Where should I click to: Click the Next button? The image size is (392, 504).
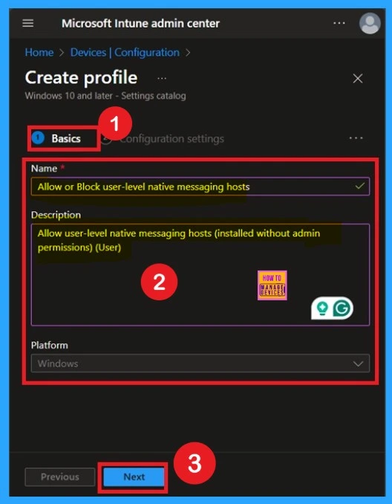pyautogui.click(x=134, y=477)
